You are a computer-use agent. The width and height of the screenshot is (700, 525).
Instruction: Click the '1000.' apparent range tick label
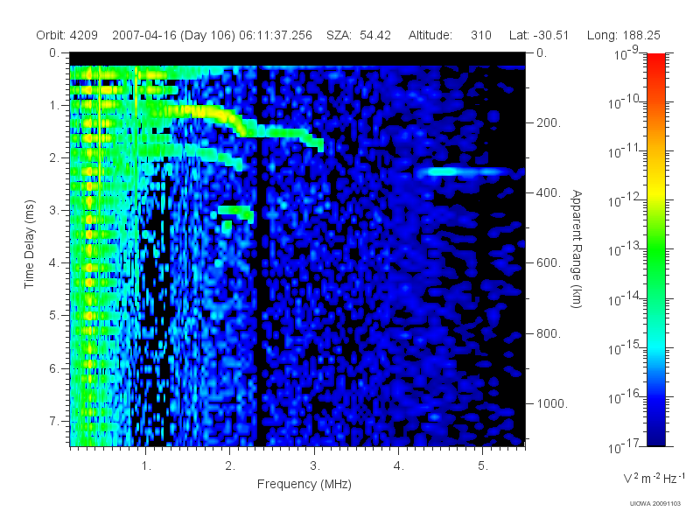pyautogui.click(x=552, y=403)
